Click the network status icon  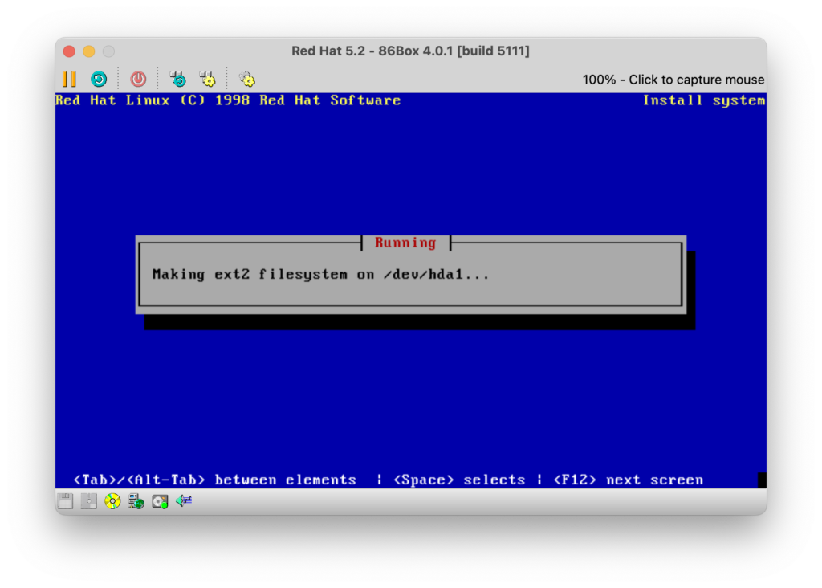point(136,501)
